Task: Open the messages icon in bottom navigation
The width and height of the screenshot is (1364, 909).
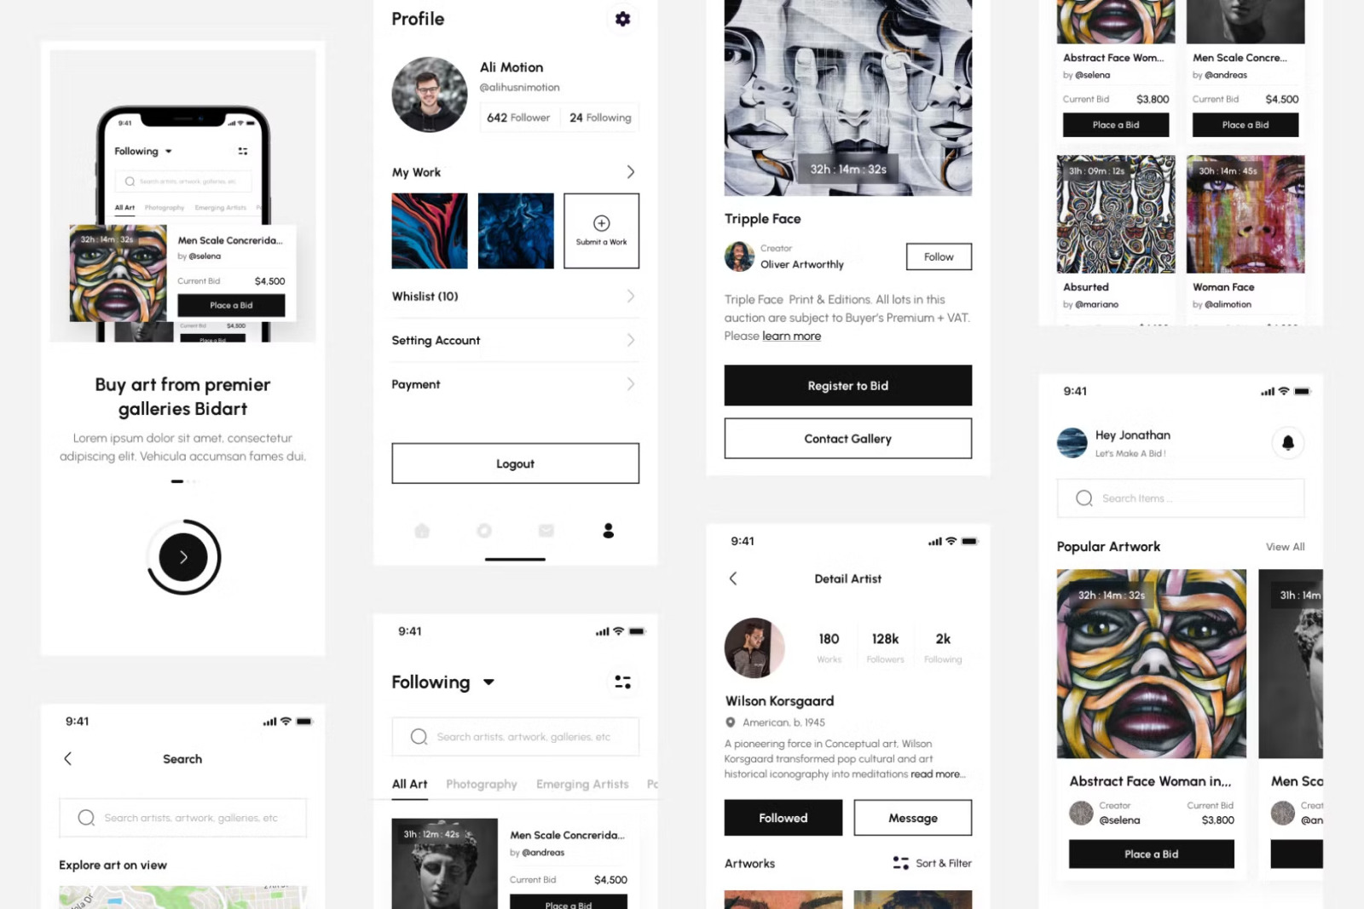Action: pyautogui.click(x=546, y=531)
